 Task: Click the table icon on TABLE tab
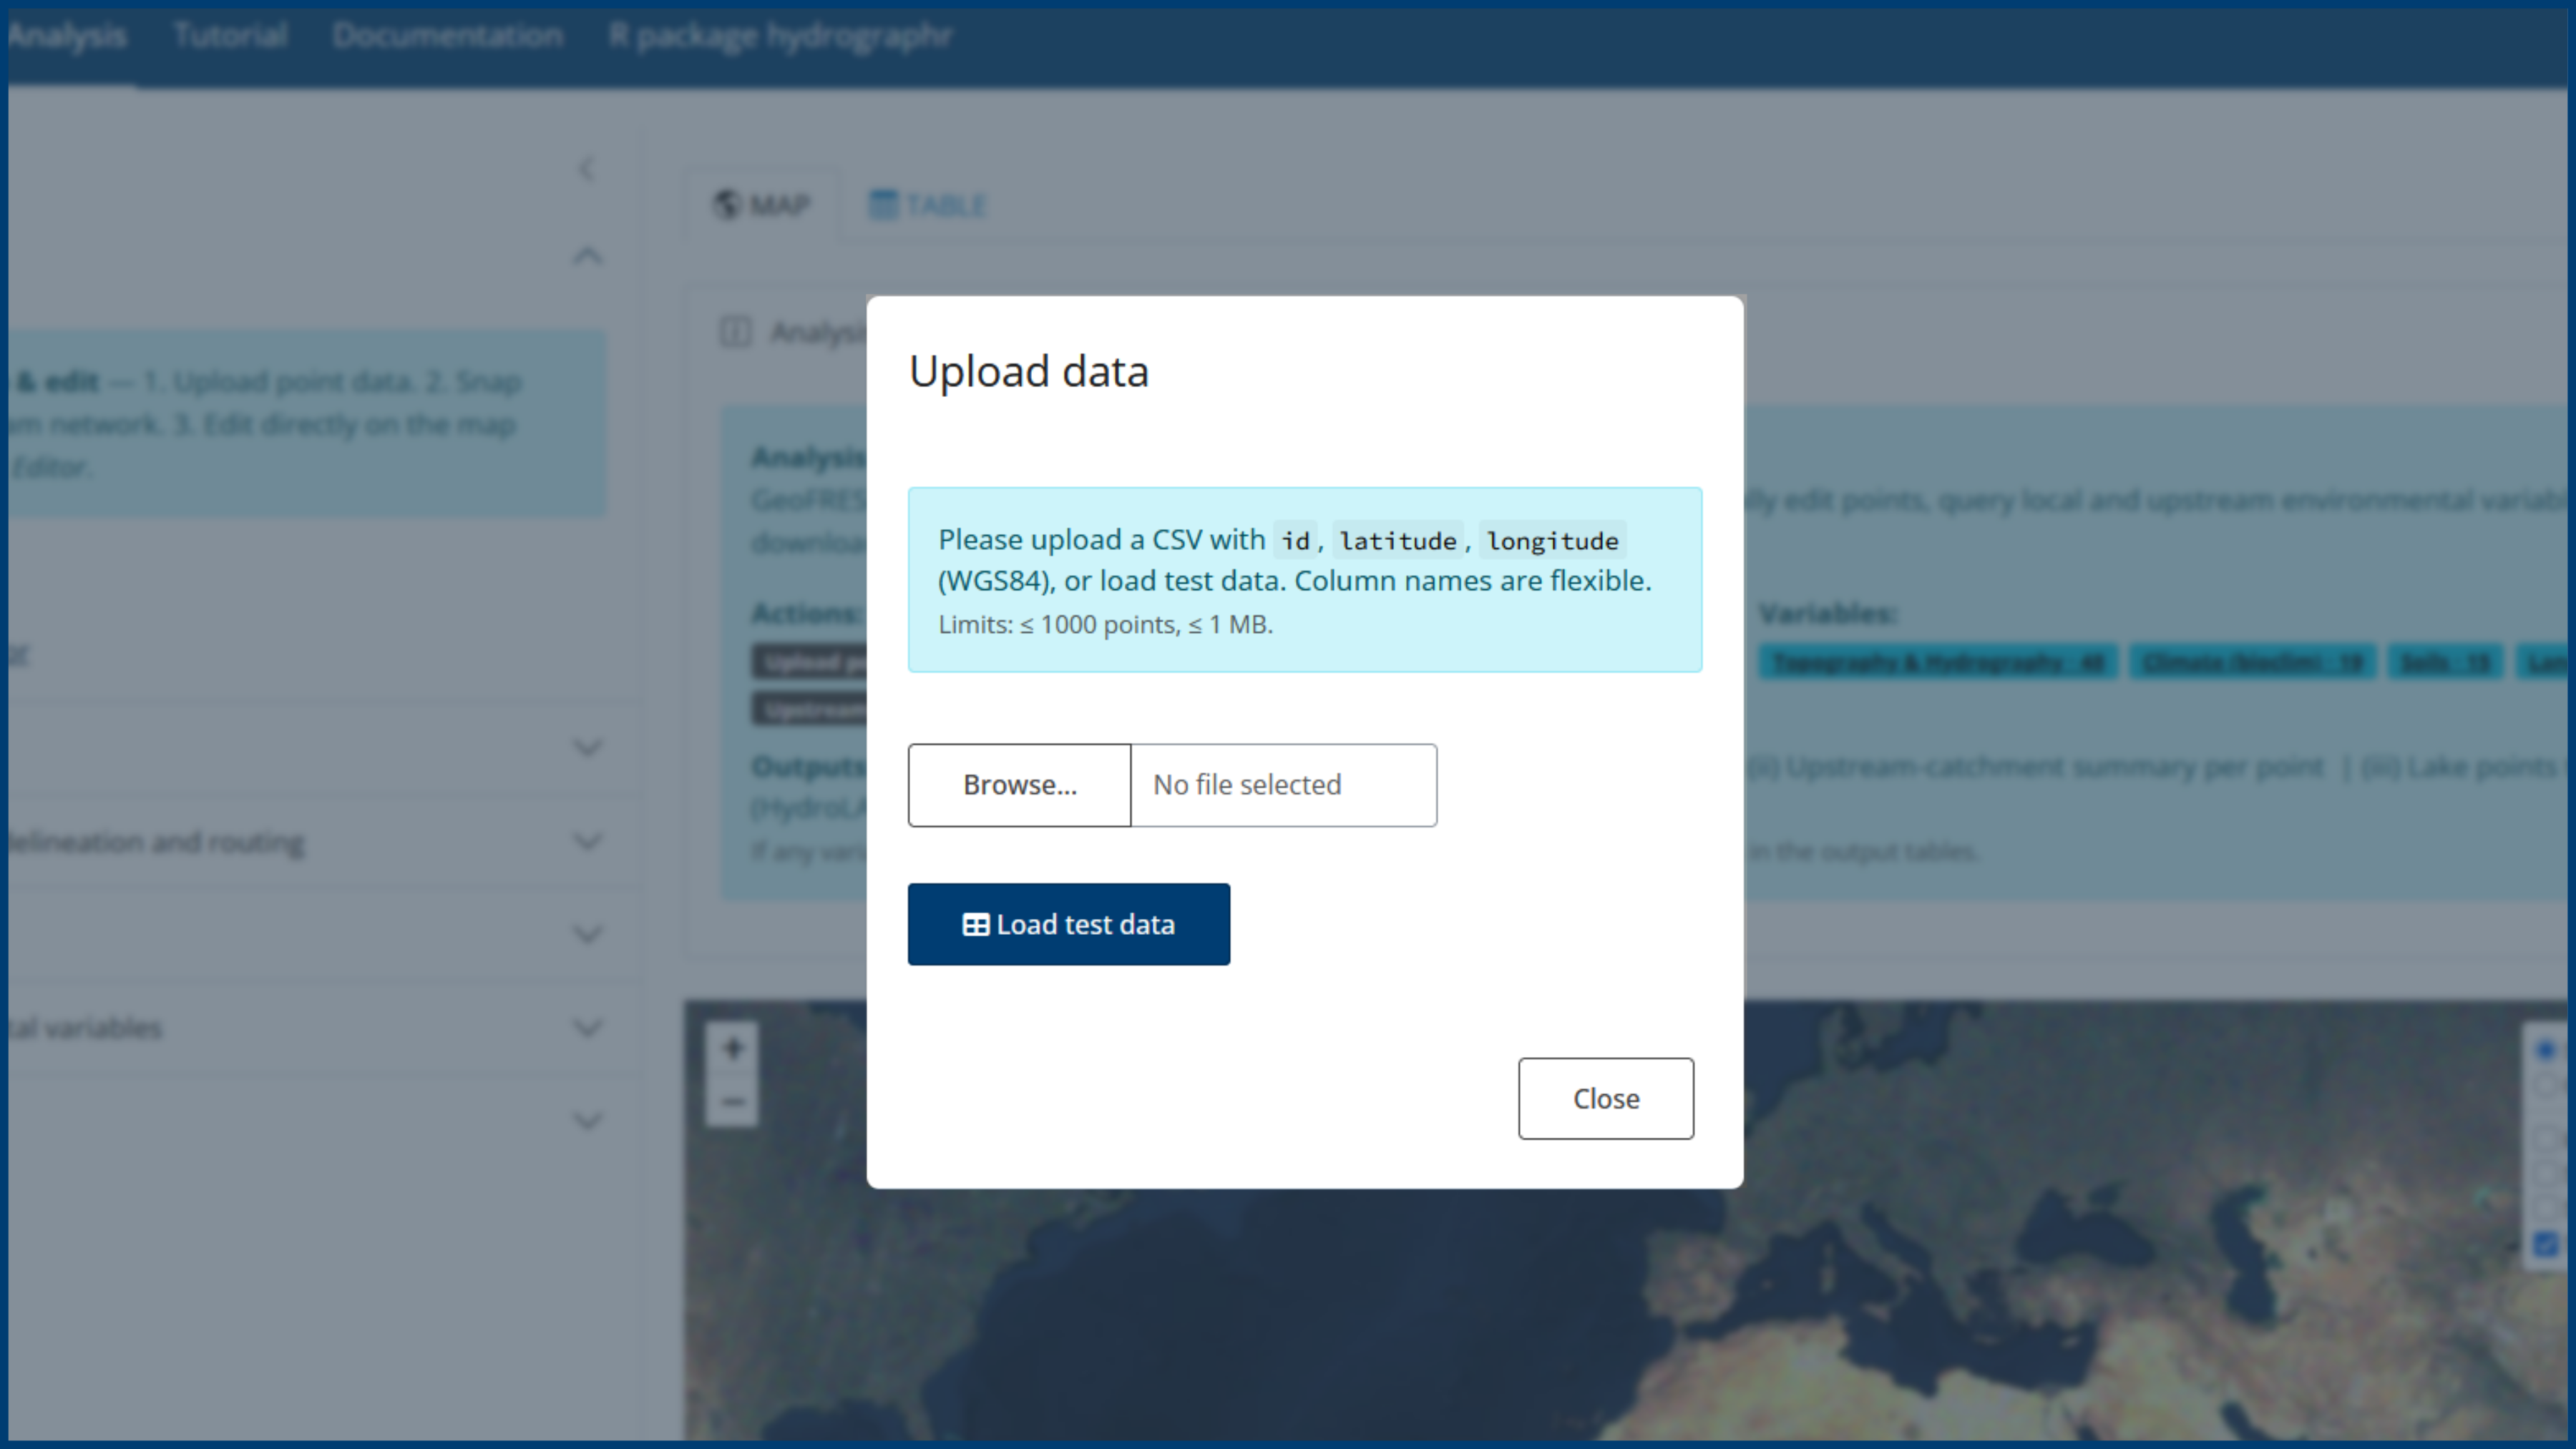pos(883,205)
